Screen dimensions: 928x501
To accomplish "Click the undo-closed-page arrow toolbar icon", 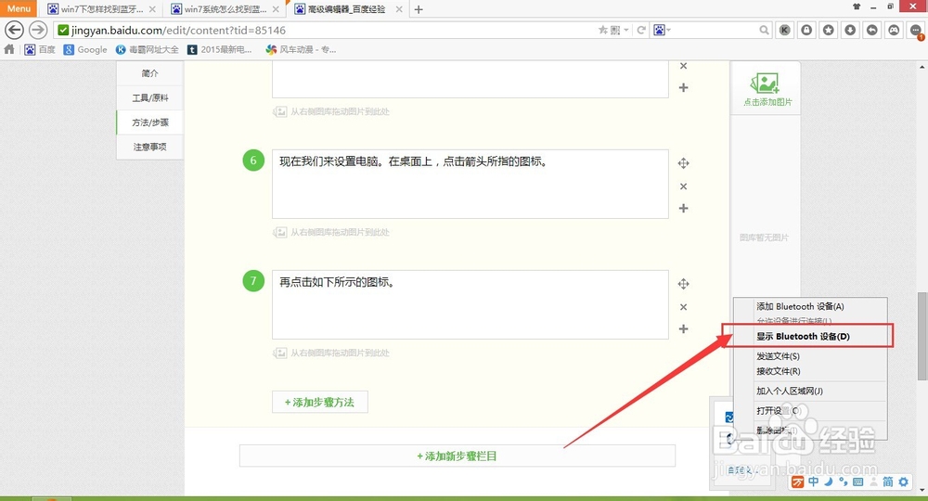I will coord(871,30).
